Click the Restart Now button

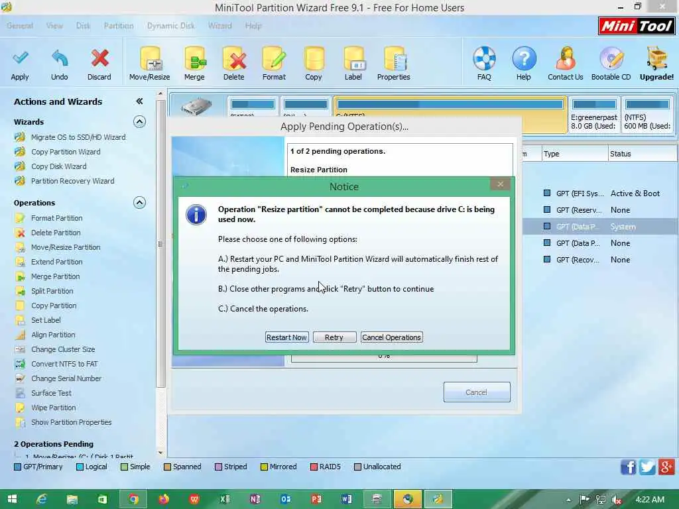(x=286, y=337)
